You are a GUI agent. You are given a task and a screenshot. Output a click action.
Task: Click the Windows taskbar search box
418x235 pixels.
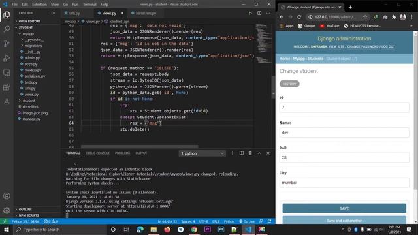pyautogui.click(x=60, y=229)
